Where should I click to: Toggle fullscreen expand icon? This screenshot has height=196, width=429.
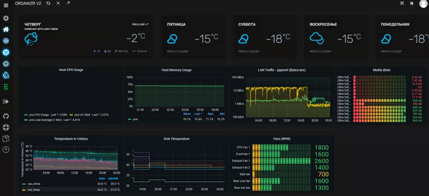coord(402,4)
